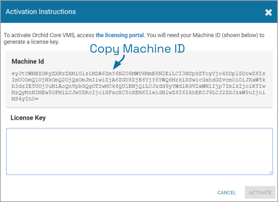Click the License Key label
The height and width of the screenshot is (202, 278).
tap(28, 118)
